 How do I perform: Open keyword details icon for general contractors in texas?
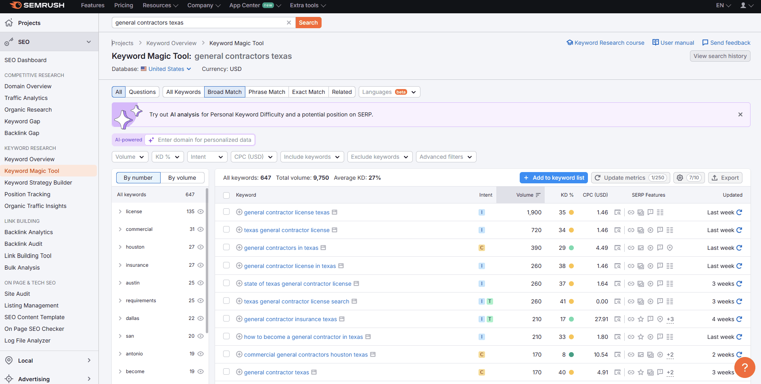click(323, 248)
